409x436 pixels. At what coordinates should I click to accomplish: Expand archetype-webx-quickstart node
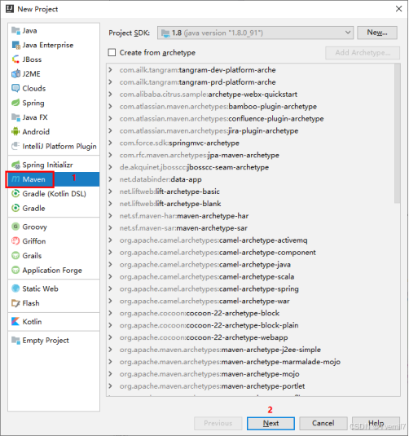(x=110, y=95)
